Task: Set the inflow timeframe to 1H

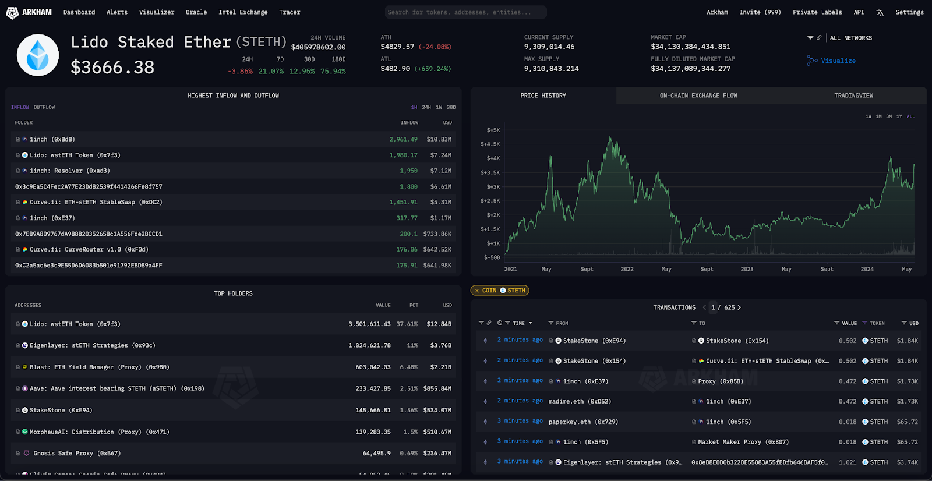Action: [x=414, y=108]
